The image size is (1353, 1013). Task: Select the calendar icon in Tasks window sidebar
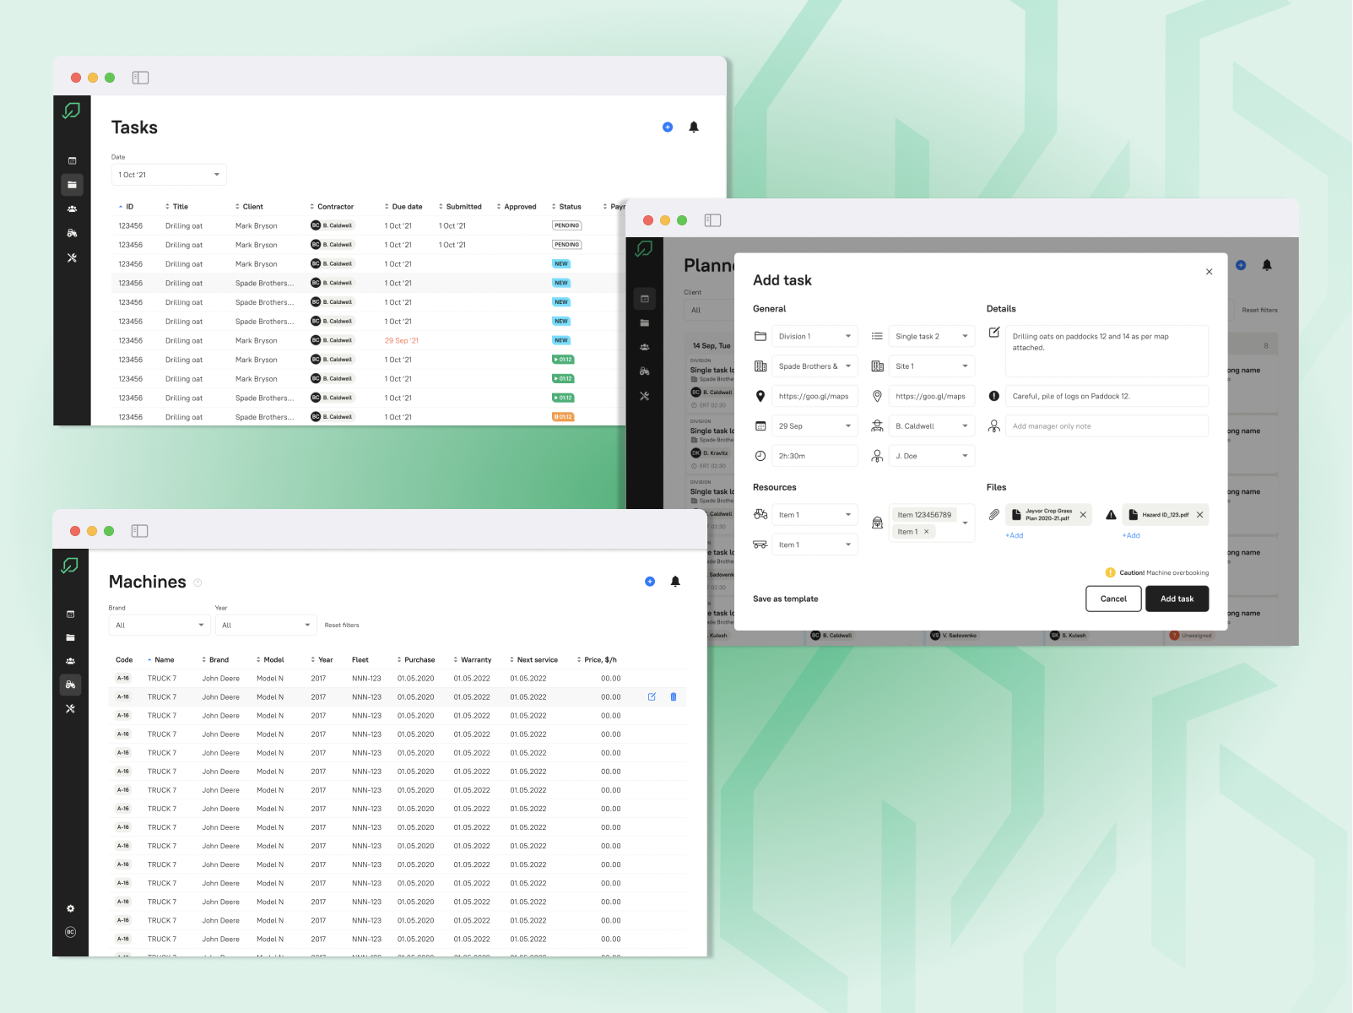tap(72, 160)
